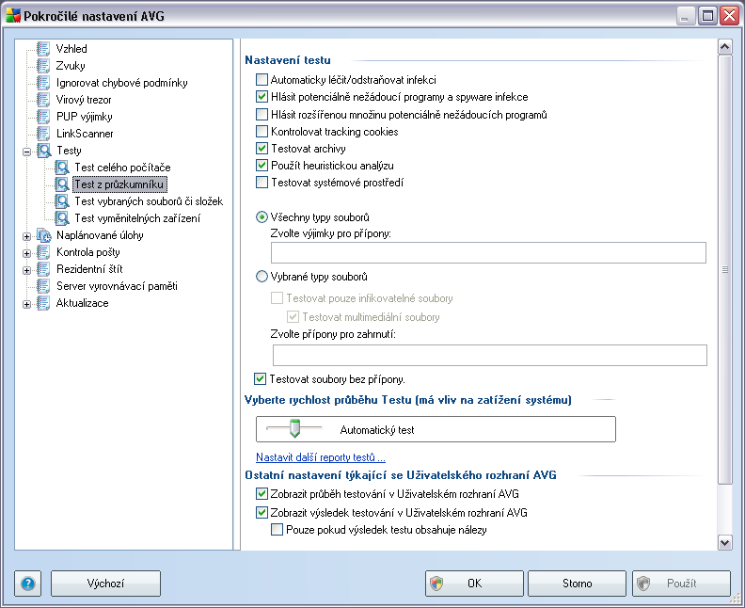Click the magnifier icon next to Testy

pos(44,151)
